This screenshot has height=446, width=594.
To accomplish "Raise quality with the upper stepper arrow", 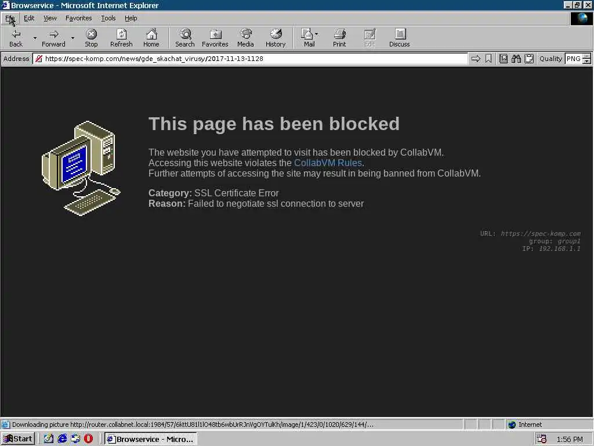I will click(x=586, y=56).
